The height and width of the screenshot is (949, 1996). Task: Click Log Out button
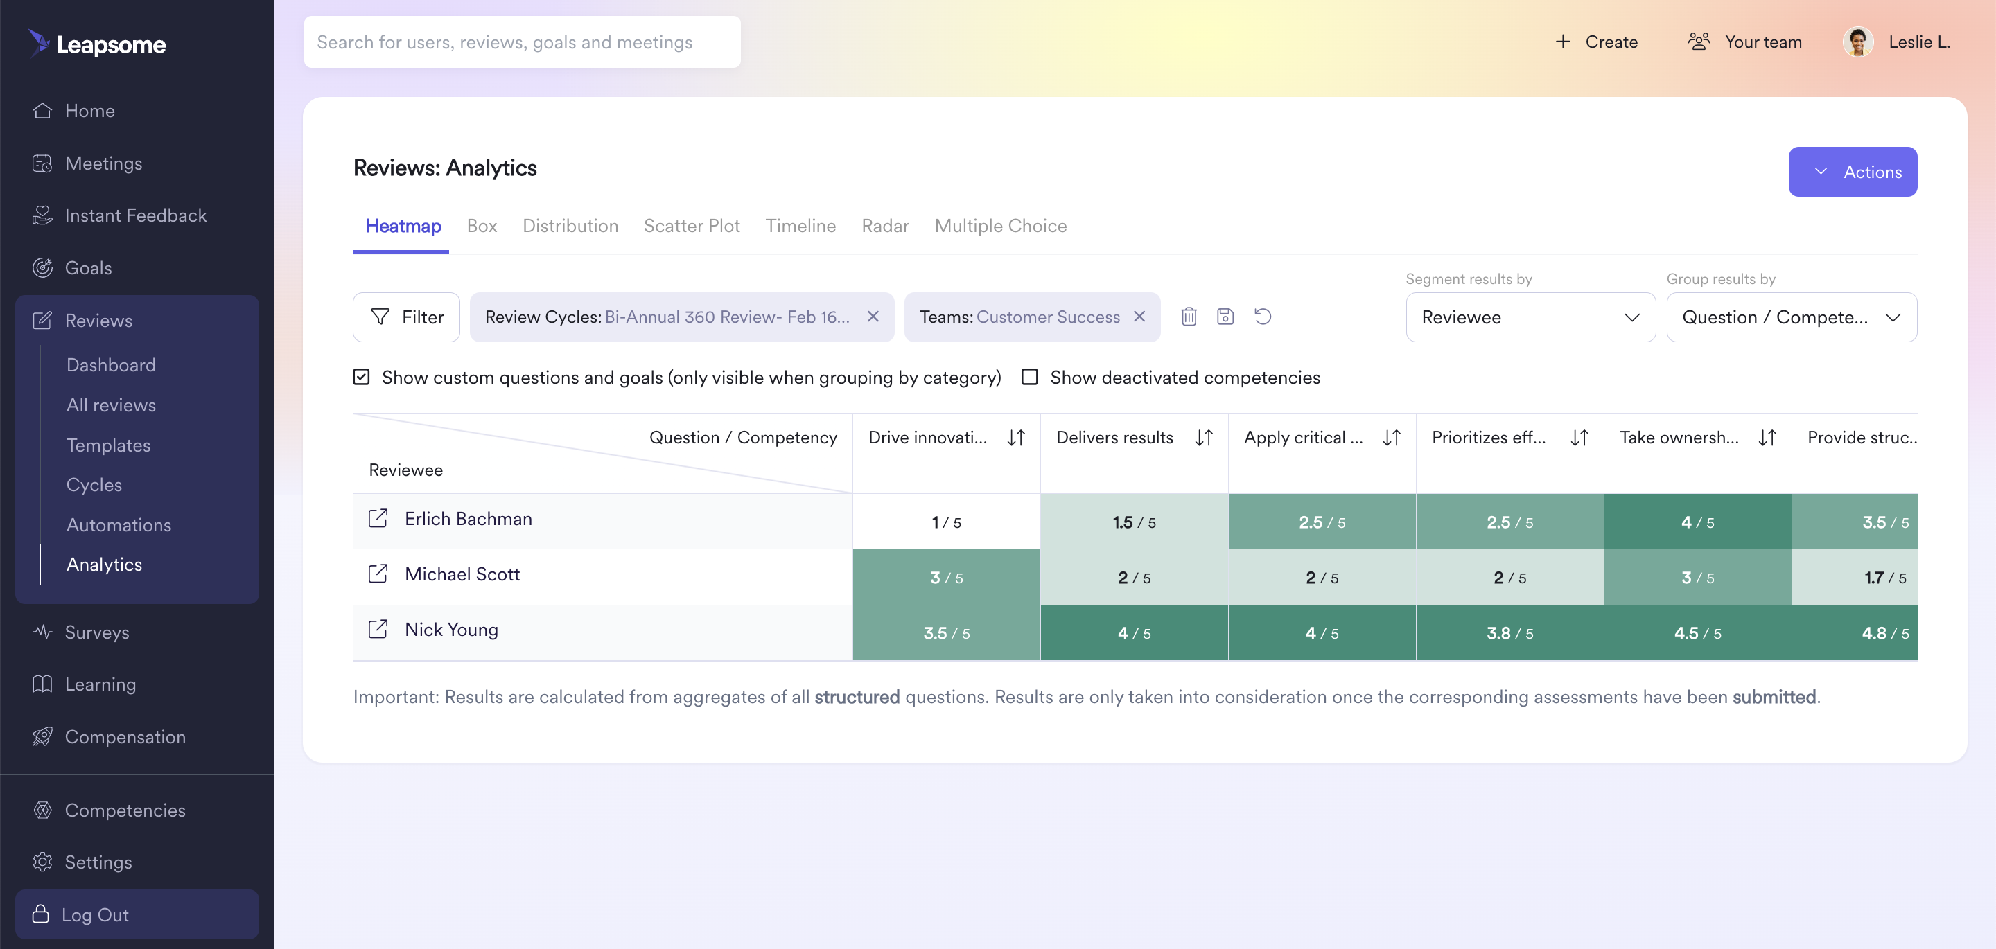(137, 915)
